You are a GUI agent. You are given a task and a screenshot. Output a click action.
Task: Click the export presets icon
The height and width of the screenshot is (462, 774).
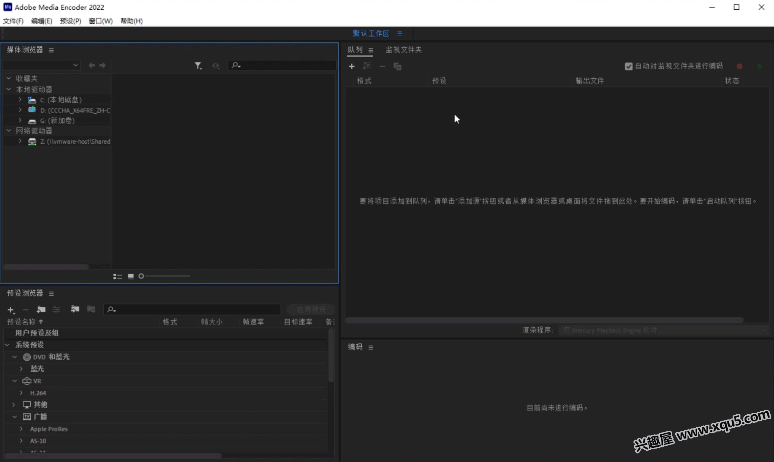pos(91,309)
